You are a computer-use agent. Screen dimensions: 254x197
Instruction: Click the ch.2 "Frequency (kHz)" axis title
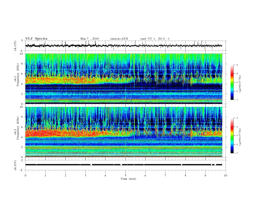tap(18, 128)
